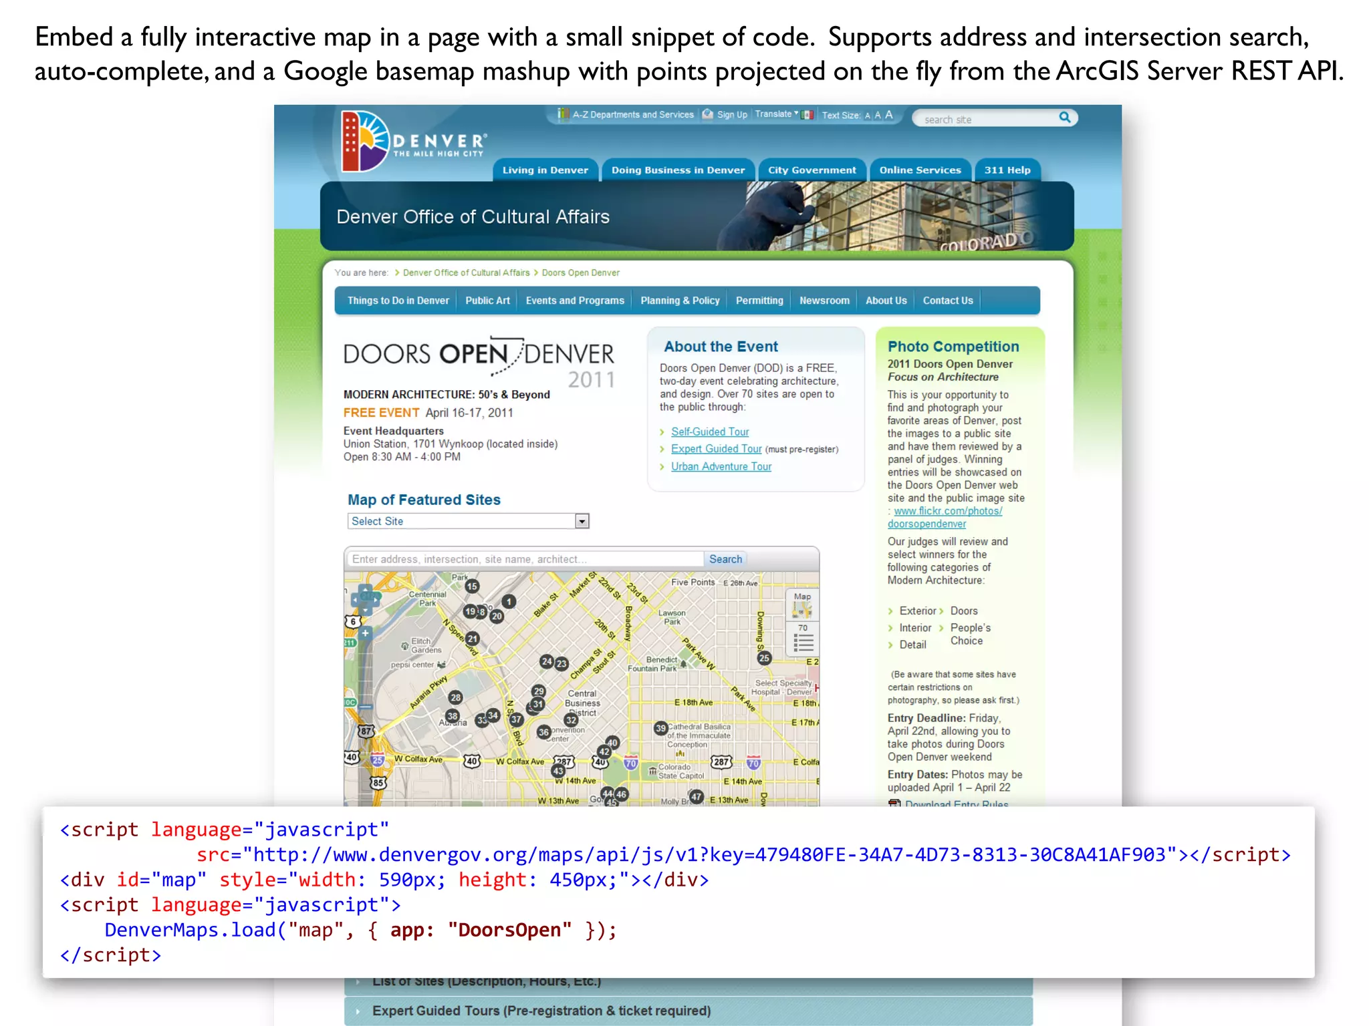The image size is (1369, 1026).
Task: Open Contact Us menu item
Action: pyautogui.click(x=948, y=301)
